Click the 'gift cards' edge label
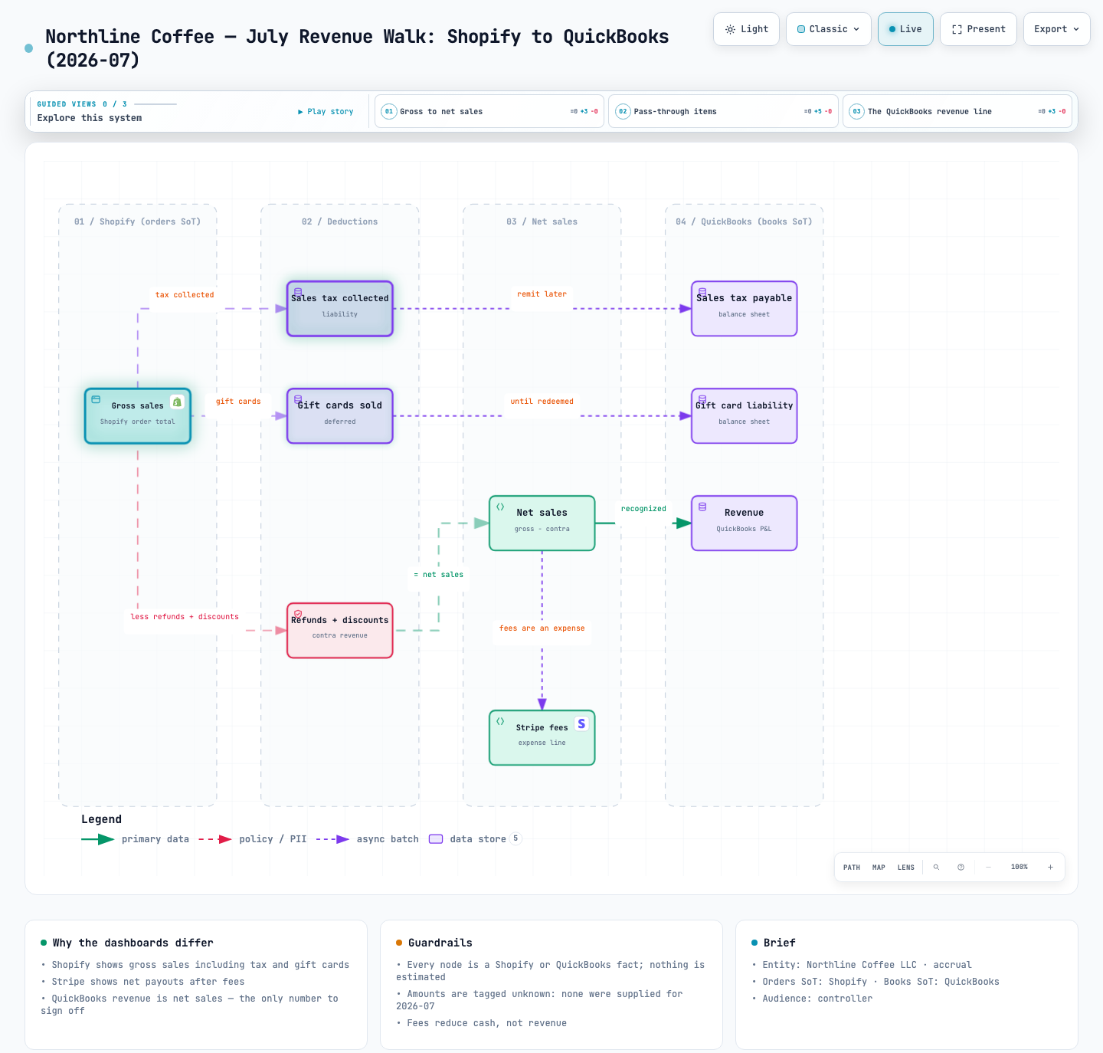The image size is (1103, 1053). pyautogui.click(x=238, y=402)
